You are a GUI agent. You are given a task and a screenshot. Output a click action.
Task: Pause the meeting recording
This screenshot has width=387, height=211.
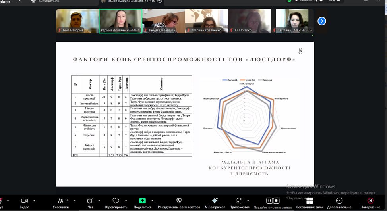(269, 201)
